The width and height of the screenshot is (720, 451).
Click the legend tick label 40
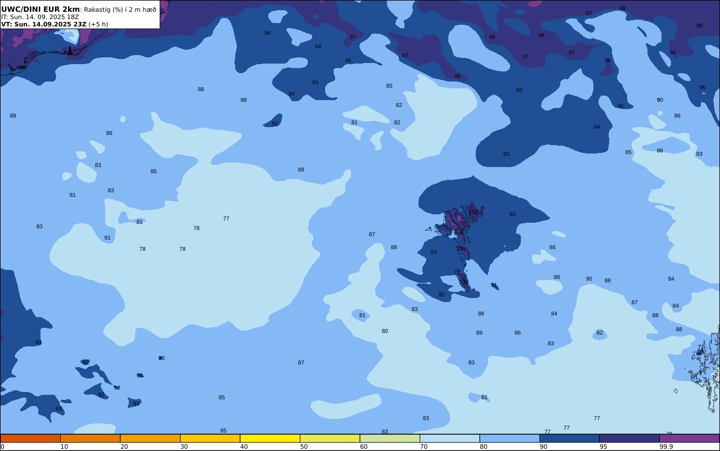[244, 447]
